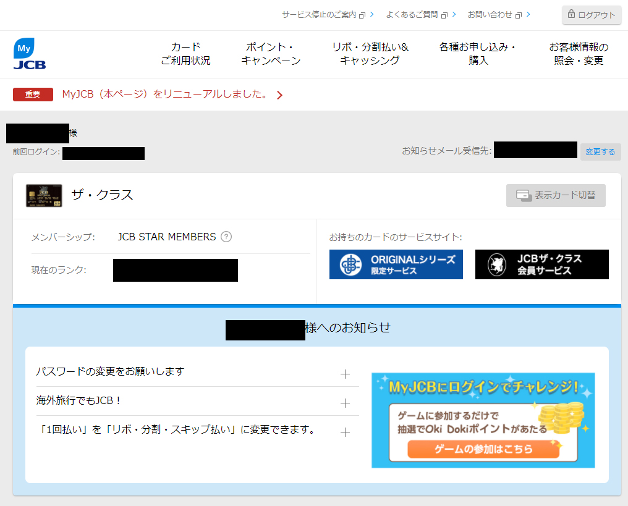Open the ポイント・キャンペーン menu

click(271, 54)
